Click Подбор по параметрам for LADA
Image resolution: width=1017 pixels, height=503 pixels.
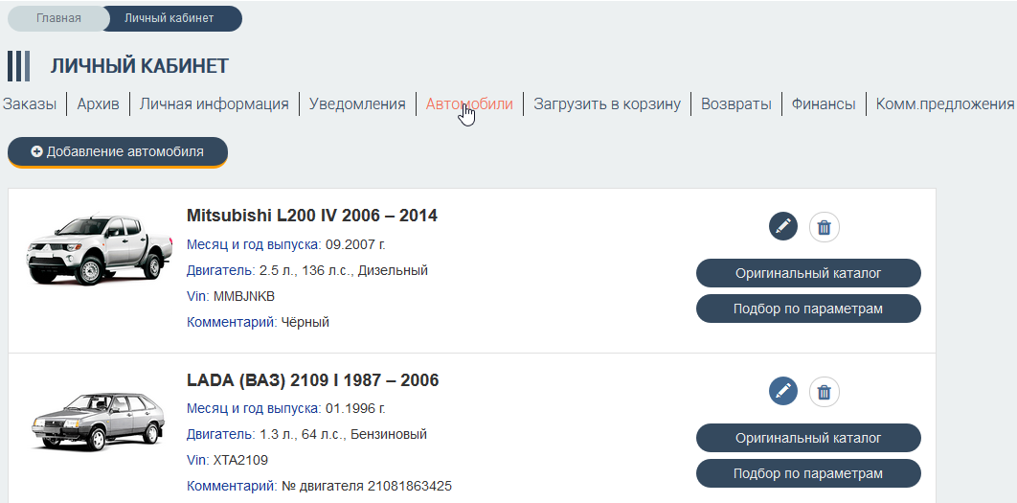click(x=808, y=473)
